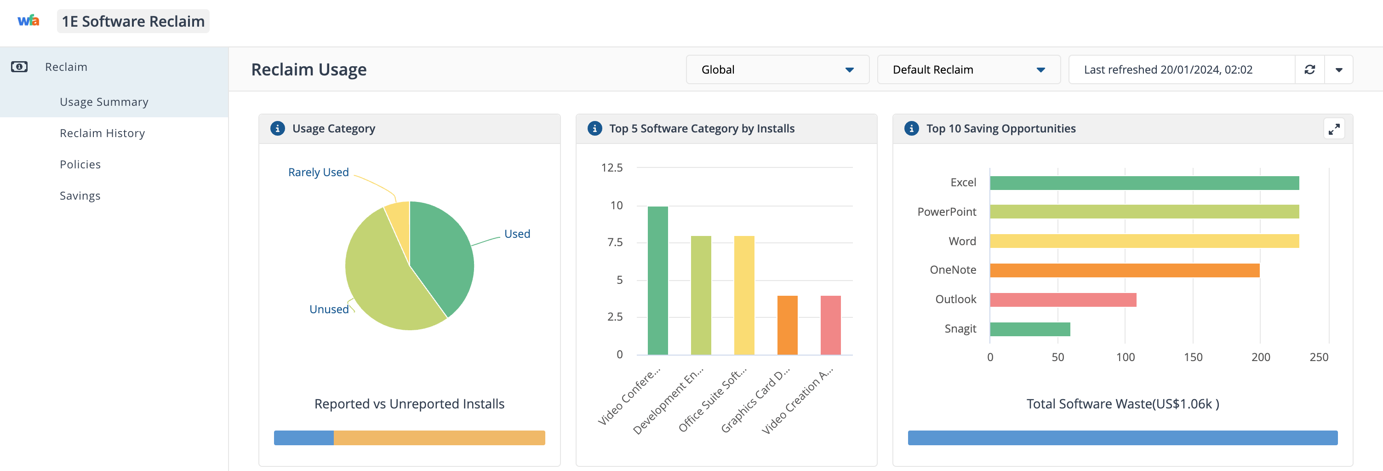Image resolution: width=1383 pixels, height=471 pixels.
Task: Click Reported vs Unreported Installs label
Action: pyautogui.click(x=409, y=404)
